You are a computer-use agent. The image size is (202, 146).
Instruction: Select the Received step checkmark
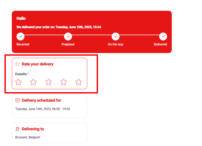pos(20,36)
